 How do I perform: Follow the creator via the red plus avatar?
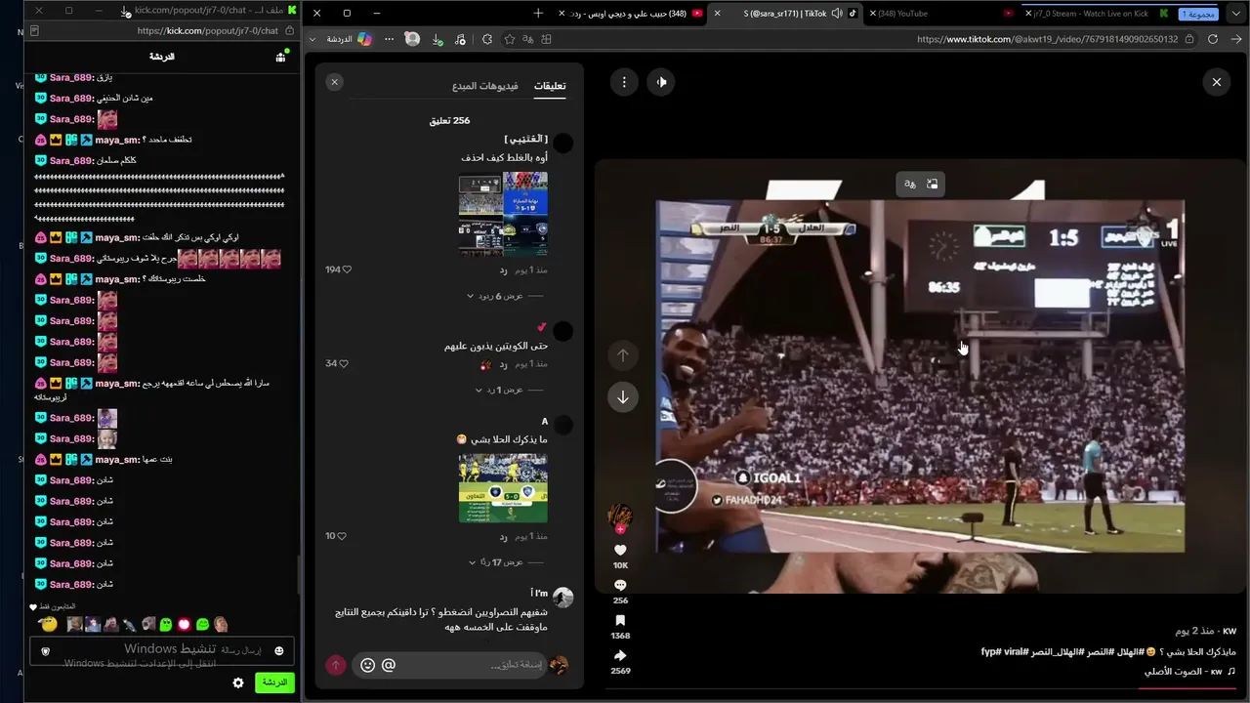pyautogui.click(x=620, y=529)
